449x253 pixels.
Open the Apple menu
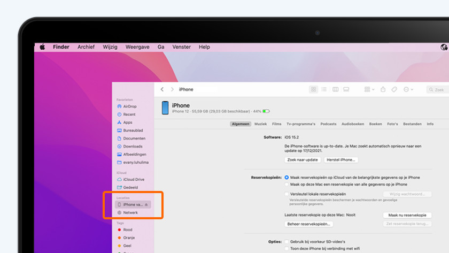pos(42,47)
